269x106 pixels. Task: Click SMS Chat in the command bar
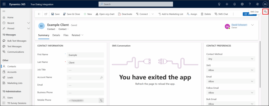click(x=221, y=14)
